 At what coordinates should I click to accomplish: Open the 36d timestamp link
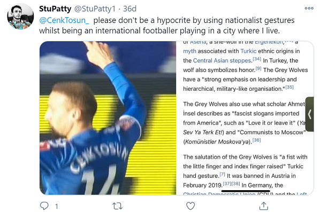coord(129,9)
